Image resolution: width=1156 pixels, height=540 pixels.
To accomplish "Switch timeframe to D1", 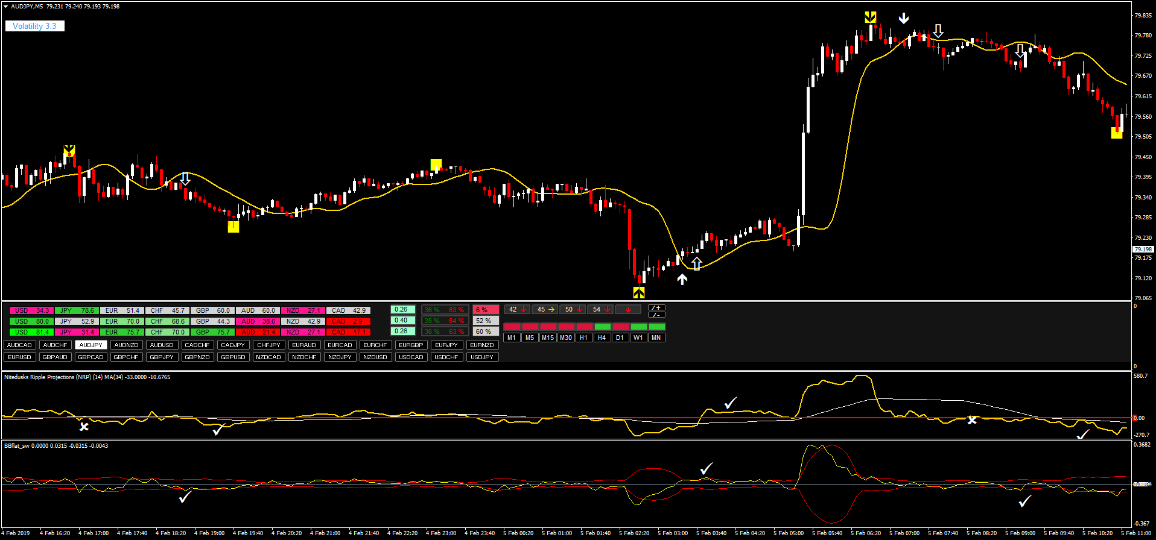I will pos(620,338).
